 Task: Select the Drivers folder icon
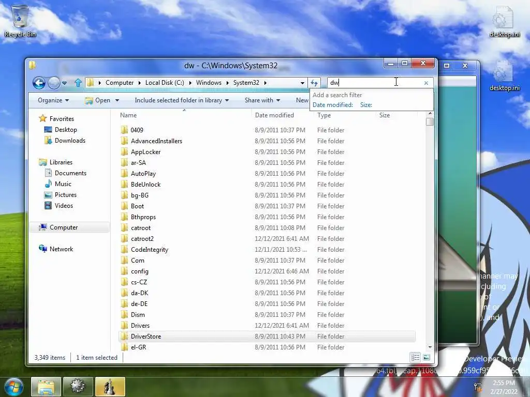click(124, 326)
